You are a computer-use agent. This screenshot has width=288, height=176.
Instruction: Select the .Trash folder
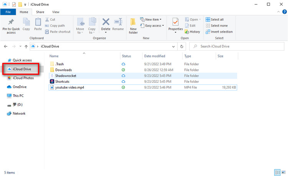143,64
